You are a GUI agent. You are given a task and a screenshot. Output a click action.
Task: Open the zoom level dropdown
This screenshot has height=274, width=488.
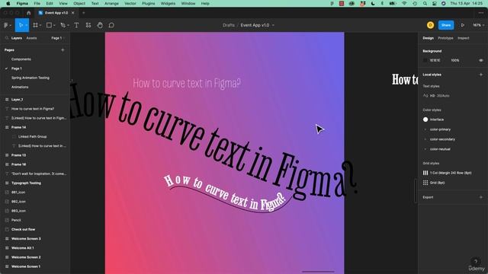click(478, 25)
